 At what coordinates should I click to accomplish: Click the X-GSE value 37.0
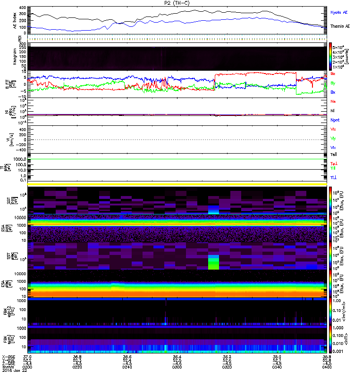point(27,357)
